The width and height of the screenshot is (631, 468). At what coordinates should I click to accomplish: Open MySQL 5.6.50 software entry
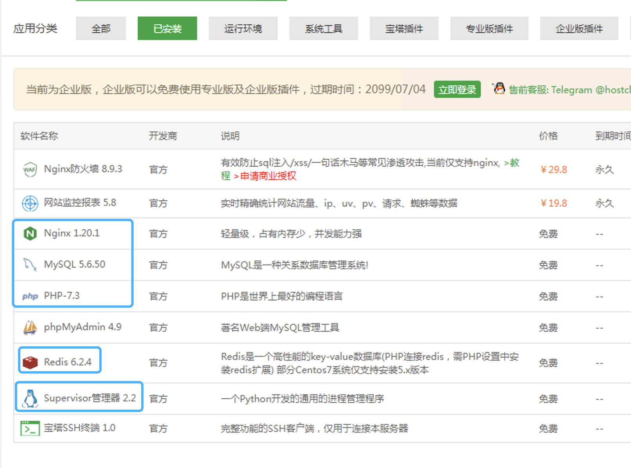74,265
